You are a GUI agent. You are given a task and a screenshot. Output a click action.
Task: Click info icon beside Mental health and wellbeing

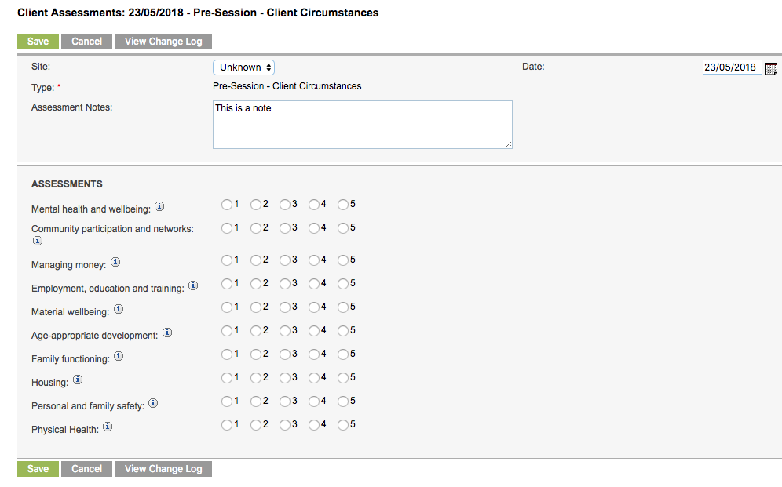159,206
